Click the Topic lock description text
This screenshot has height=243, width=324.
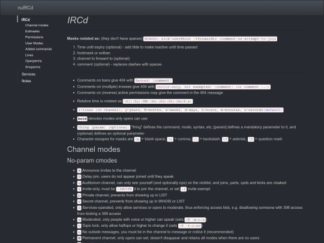[x=130, y=226]
